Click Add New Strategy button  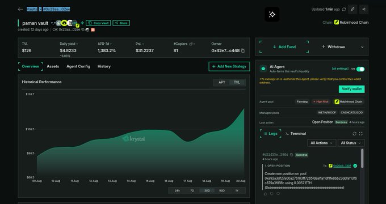[229, 66]
